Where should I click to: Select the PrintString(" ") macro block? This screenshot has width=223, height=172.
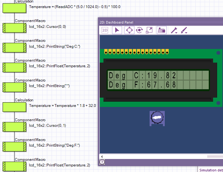click(x=14, y=87)
